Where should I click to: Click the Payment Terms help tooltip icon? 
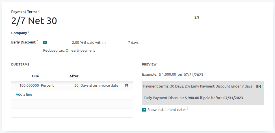pos(39,11)
